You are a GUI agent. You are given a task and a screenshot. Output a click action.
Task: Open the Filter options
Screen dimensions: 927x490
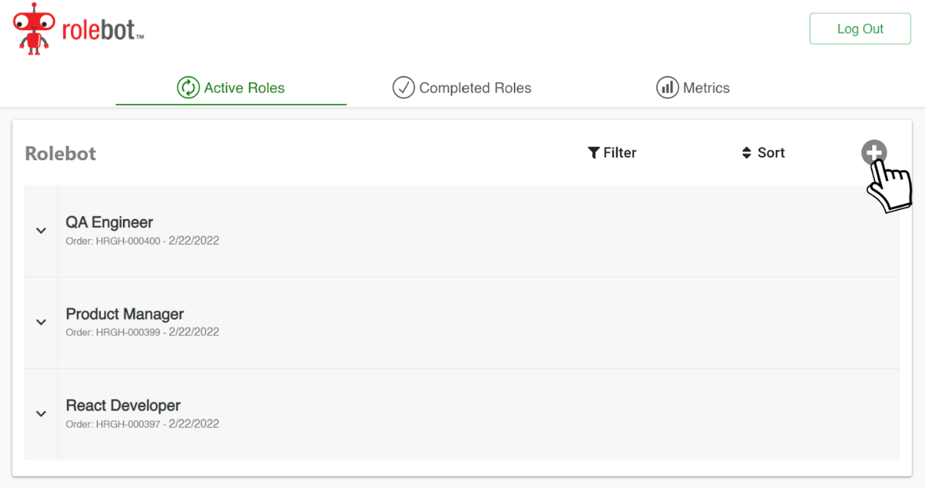click(612, 152)
